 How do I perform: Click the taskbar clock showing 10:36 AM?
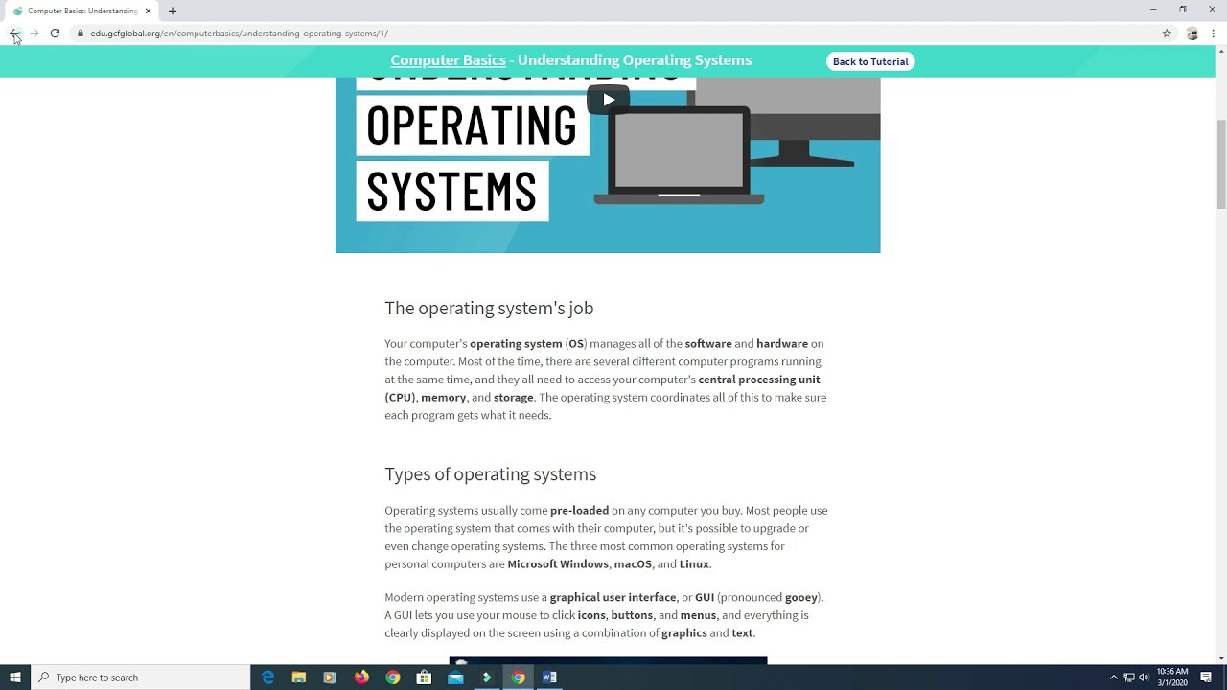coord(1172,678)
